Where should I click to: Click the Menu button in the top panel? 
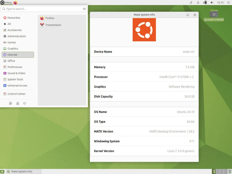[6, 3]
